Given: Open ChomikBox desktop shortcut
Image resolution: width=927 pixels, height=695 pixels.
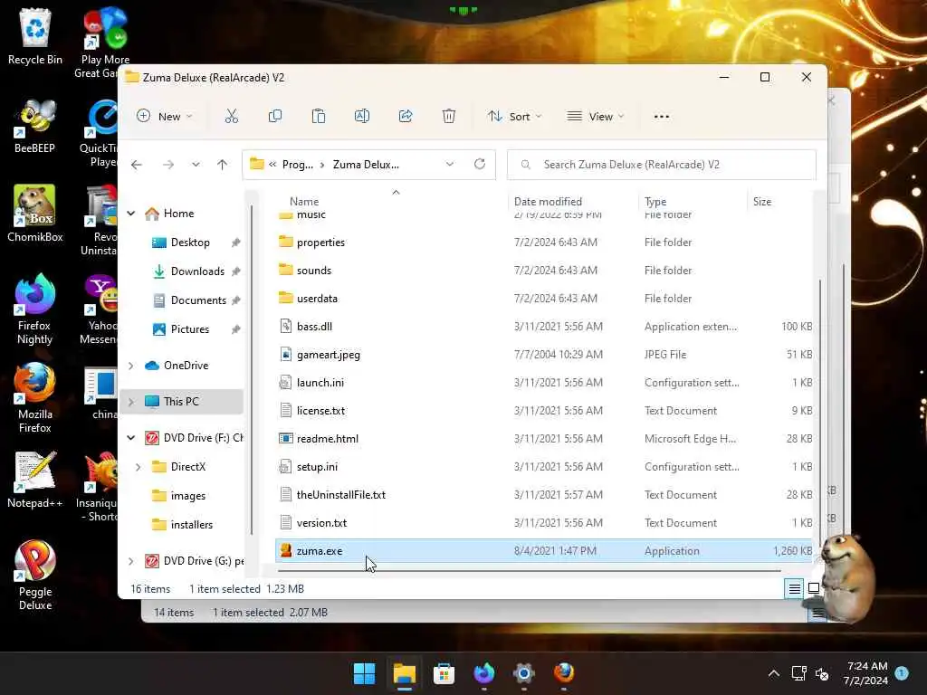Looking at the screenshot, I should click(35, 214).
